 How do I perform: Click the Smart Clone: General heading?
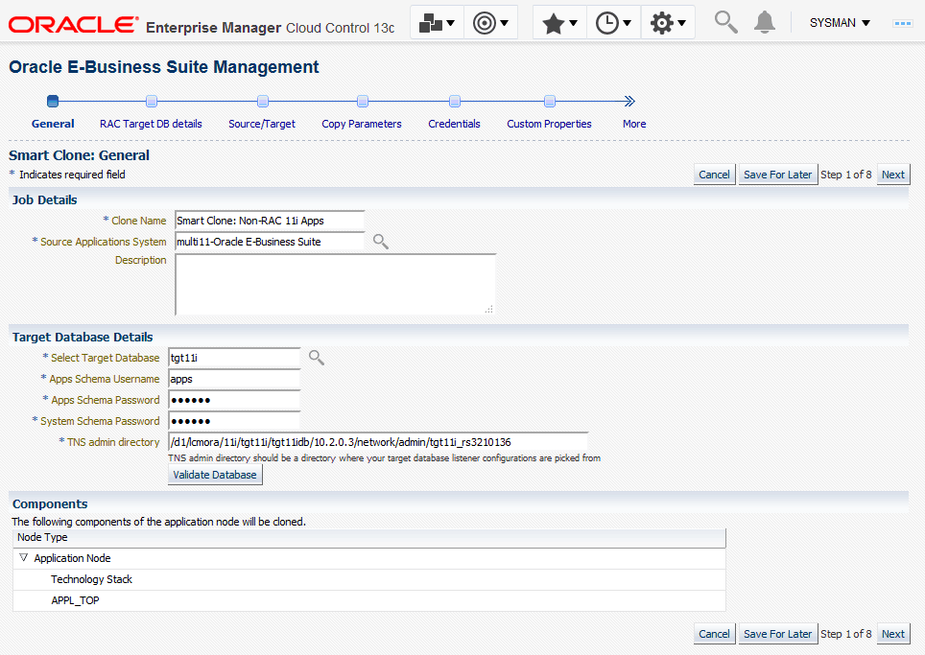[x=79, y=155]
